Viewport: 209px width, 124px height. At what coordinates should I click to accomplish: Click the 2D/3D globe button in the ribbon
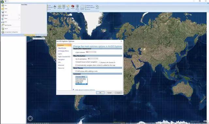[97, 7]
